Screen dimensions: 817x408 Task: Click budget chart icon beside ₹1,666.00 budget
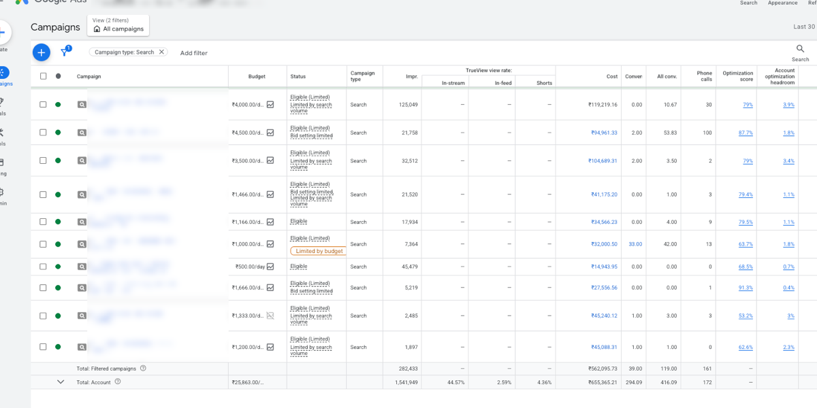click(270, 288)
